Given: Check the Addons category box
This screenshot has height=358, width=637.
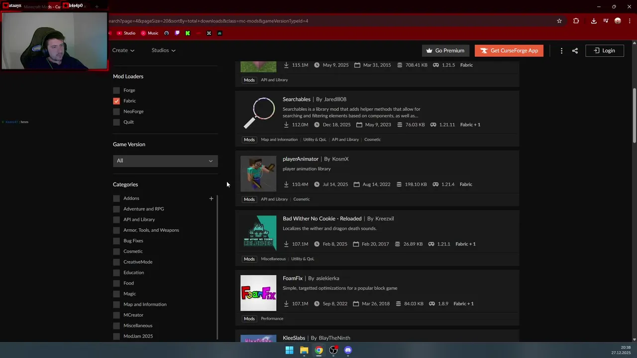Looking at the screenshot, I should [x=116, y=198].
